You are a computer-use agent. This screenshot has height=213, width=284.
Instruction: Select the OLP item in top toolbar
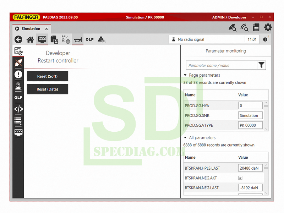tap(89, 39)
